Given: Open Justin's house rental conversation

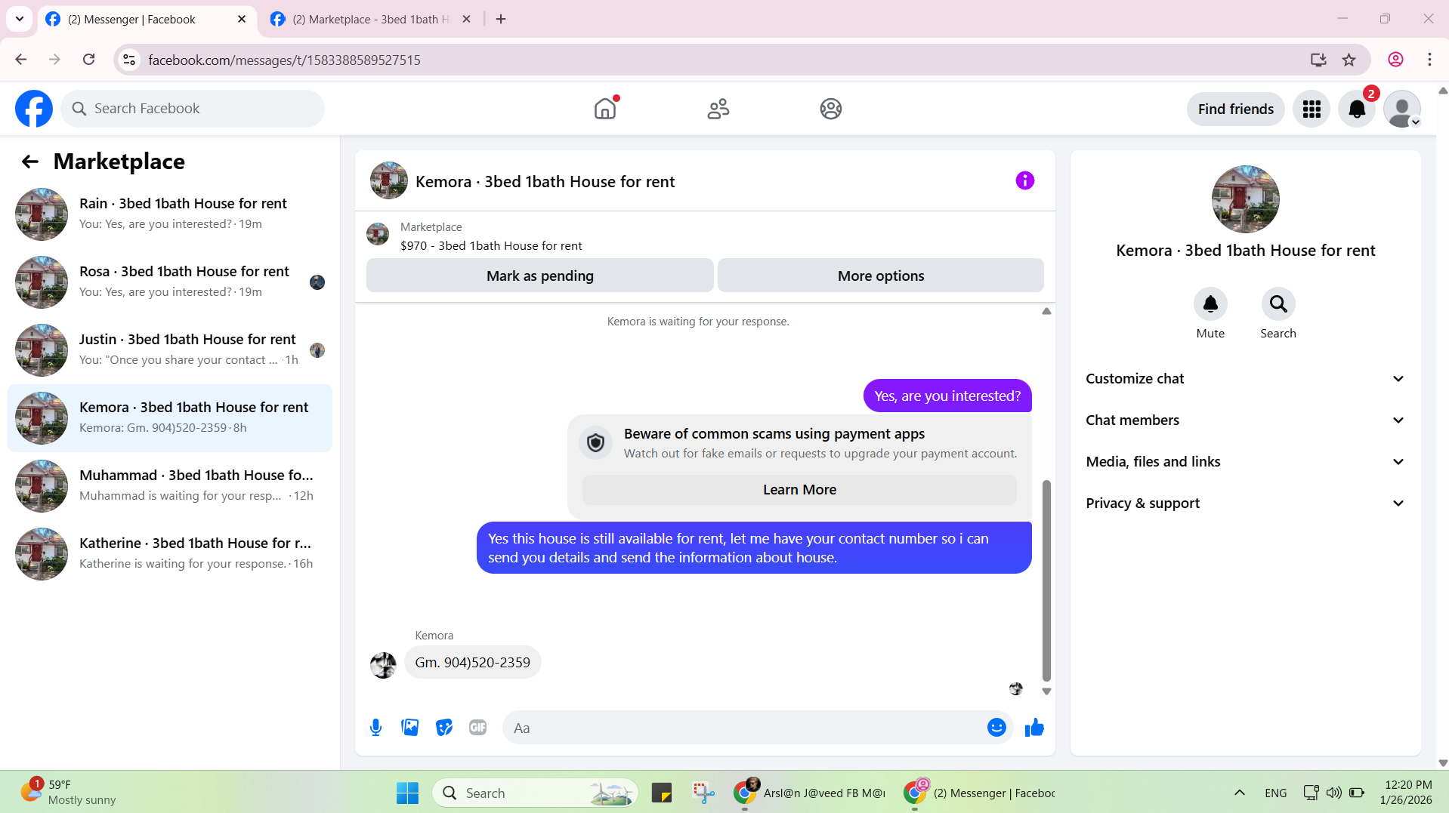Looking at the screenshot, I should point(170,350).
